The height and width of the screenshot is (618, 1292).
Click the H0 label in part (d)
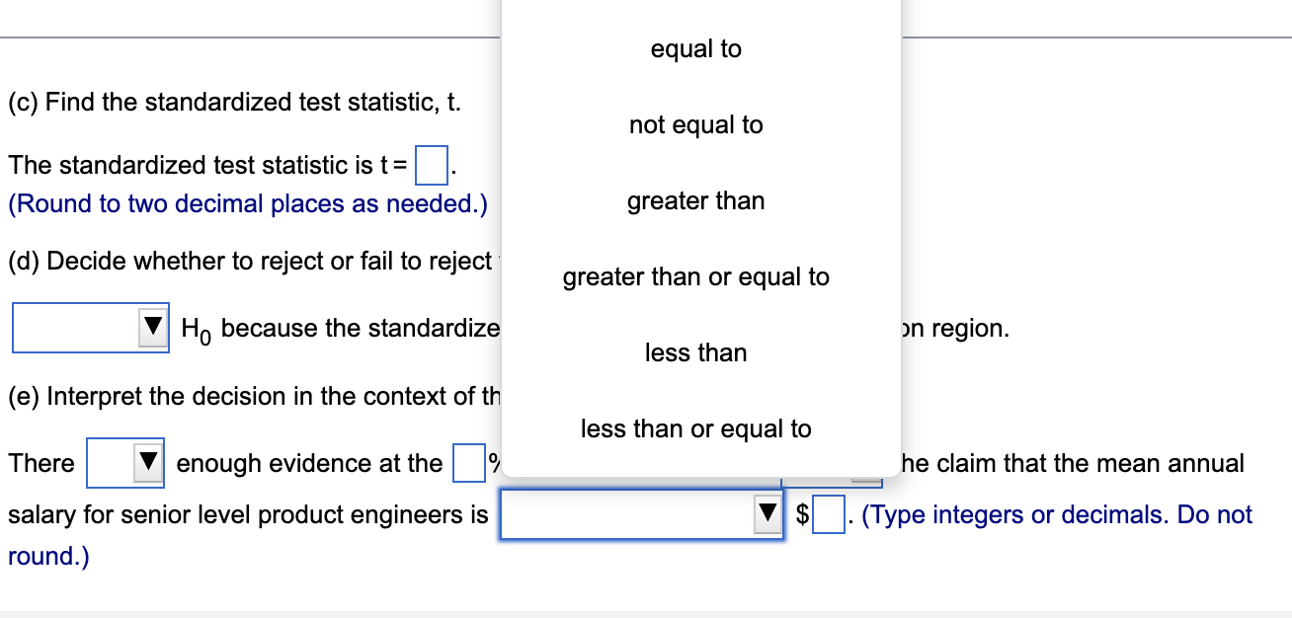[x=198, y=327]
